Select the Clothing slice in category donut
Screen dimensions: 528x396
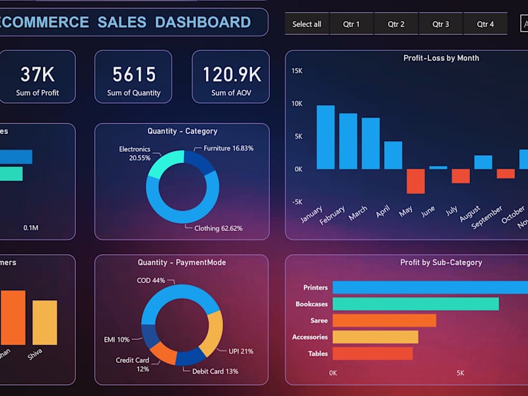click(x=183, y=216)
